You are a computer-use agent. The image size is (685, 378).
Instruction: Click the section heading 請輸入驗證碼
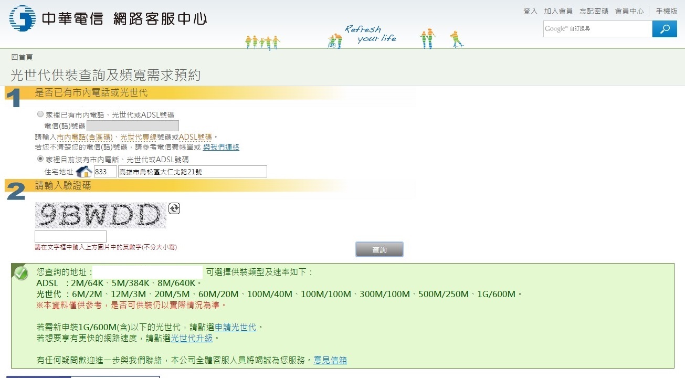click(x=62, y=185)
